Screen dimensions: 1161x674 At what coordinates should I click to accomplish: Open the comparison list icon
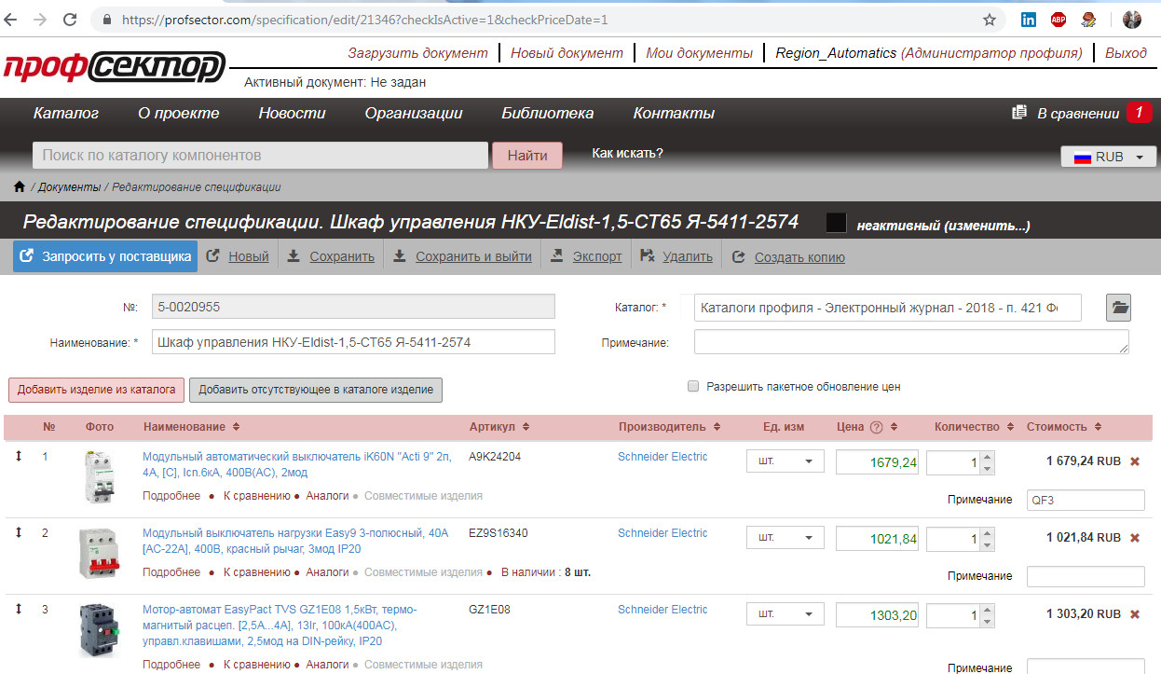click(x=1019, y=113)
